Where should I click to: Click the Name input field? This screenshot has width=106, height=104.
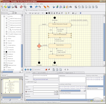pos(46,76)
